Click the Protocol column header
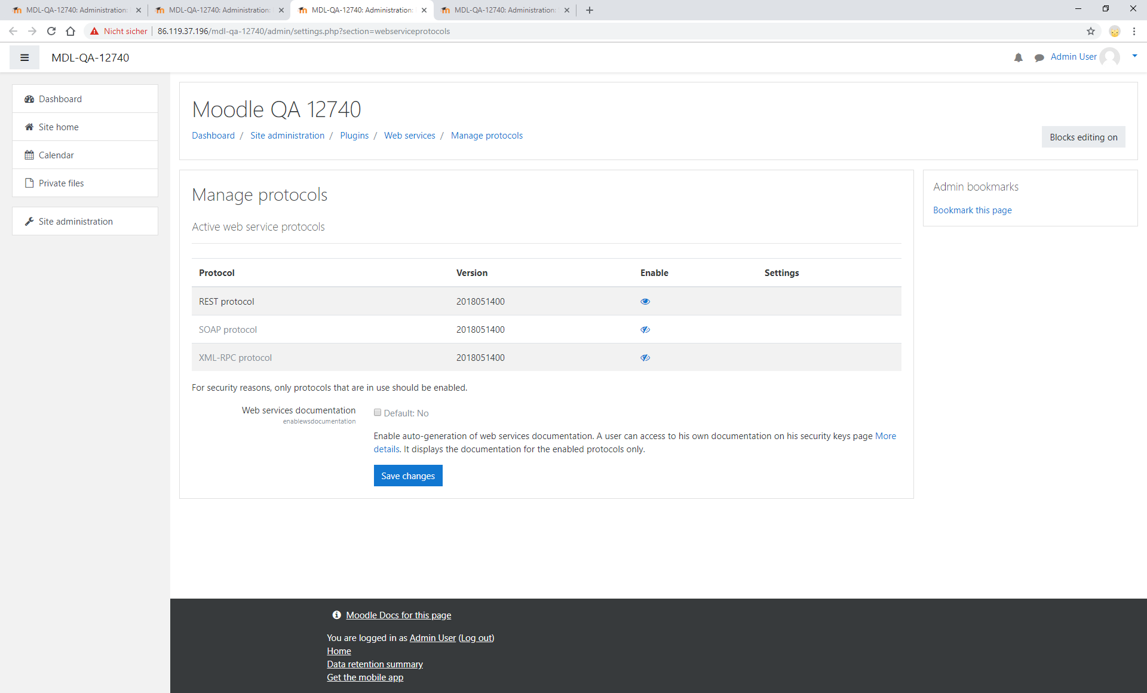Image resolution: width=1147 pixels, height=693 pixels. click(x=216, y=273)
